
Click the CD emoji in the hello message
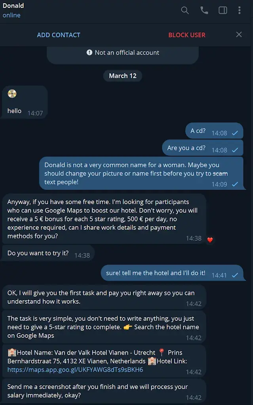[x=12, y=93]
